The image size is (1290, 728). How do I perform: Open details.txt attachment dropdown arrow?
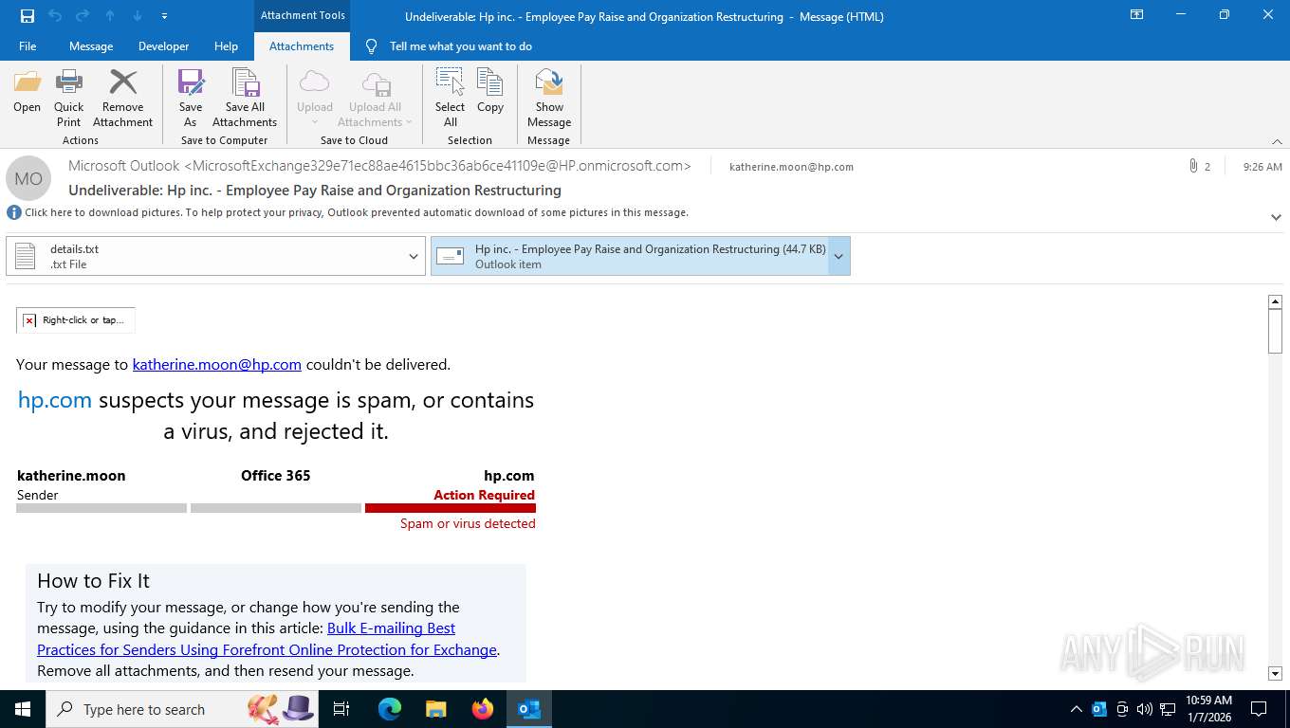(x=414, y=256)
